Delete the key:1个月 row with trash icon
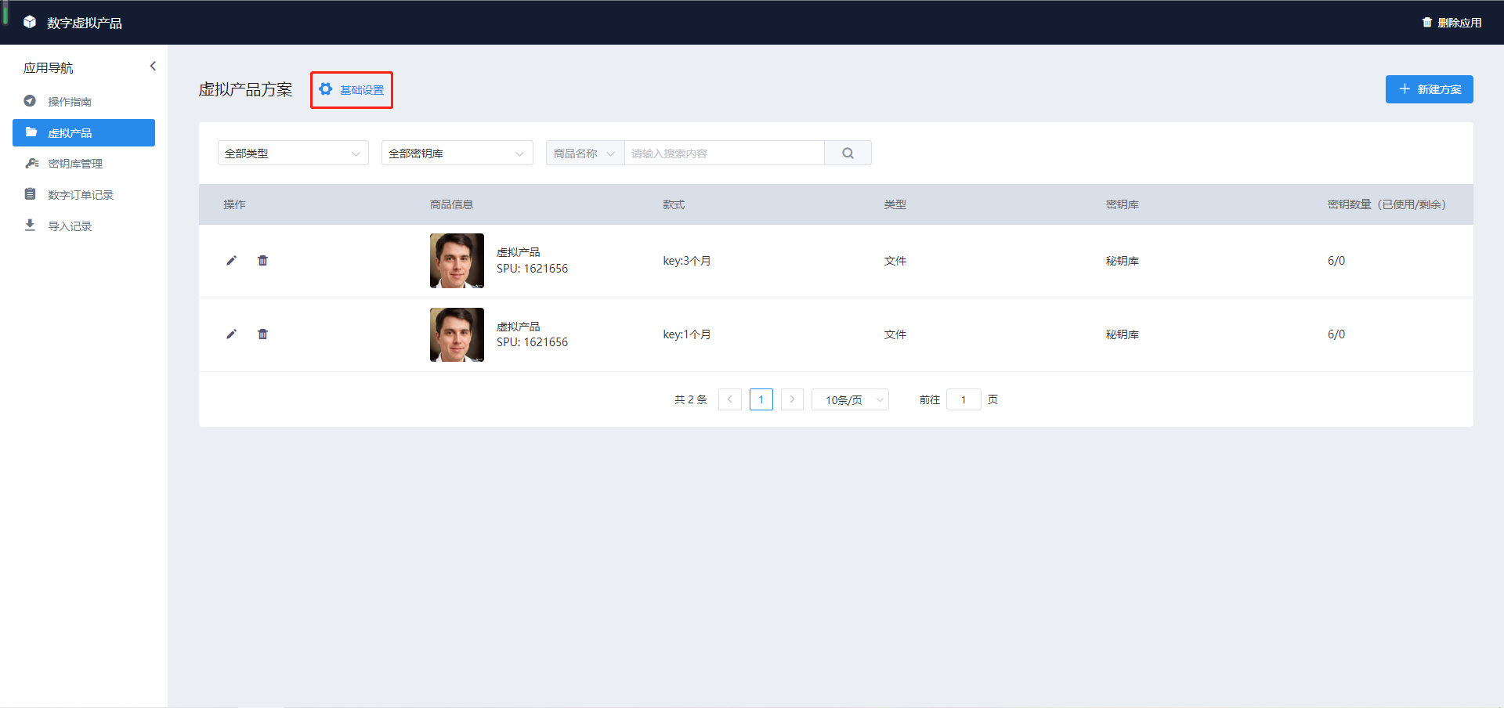The image size is (1504, 708). [x=262, y=334]
